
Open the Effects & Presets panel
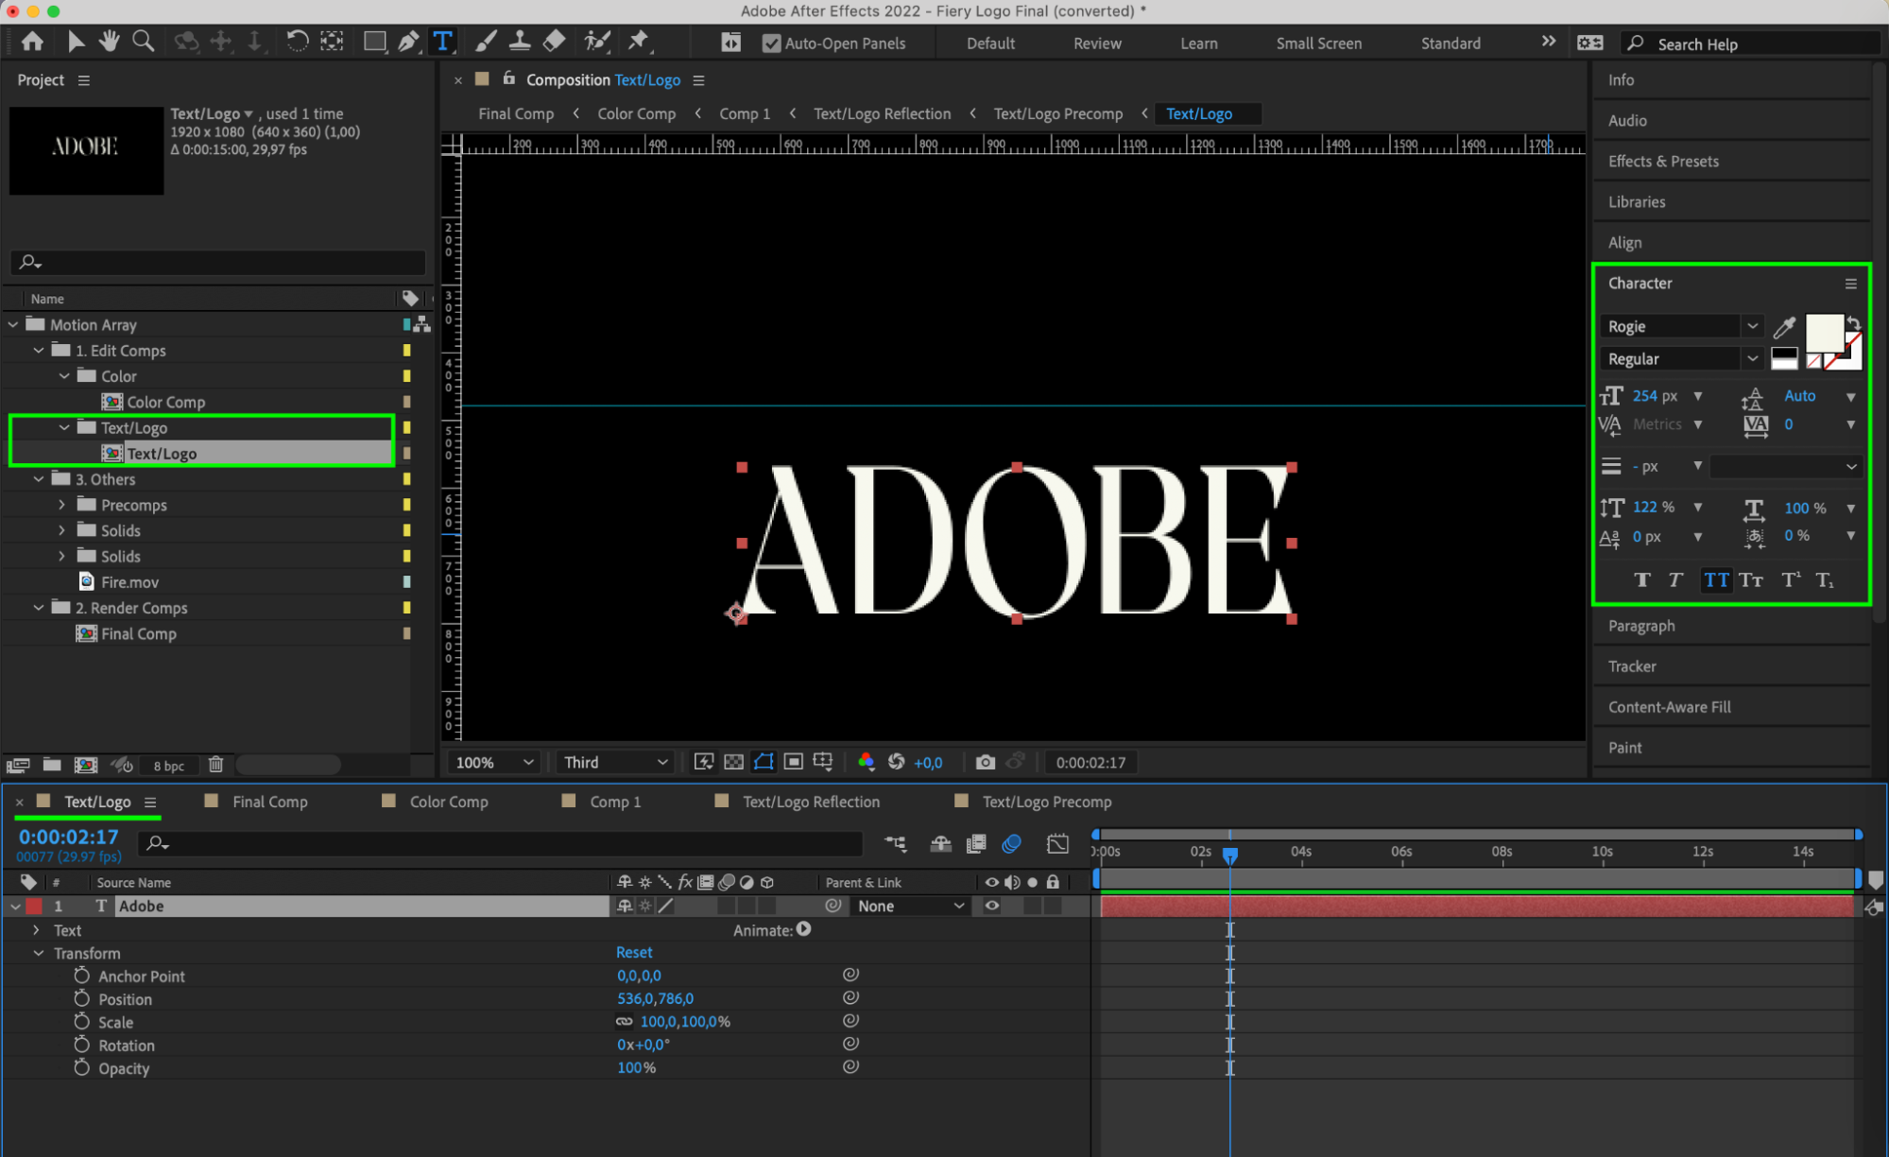1663,162
